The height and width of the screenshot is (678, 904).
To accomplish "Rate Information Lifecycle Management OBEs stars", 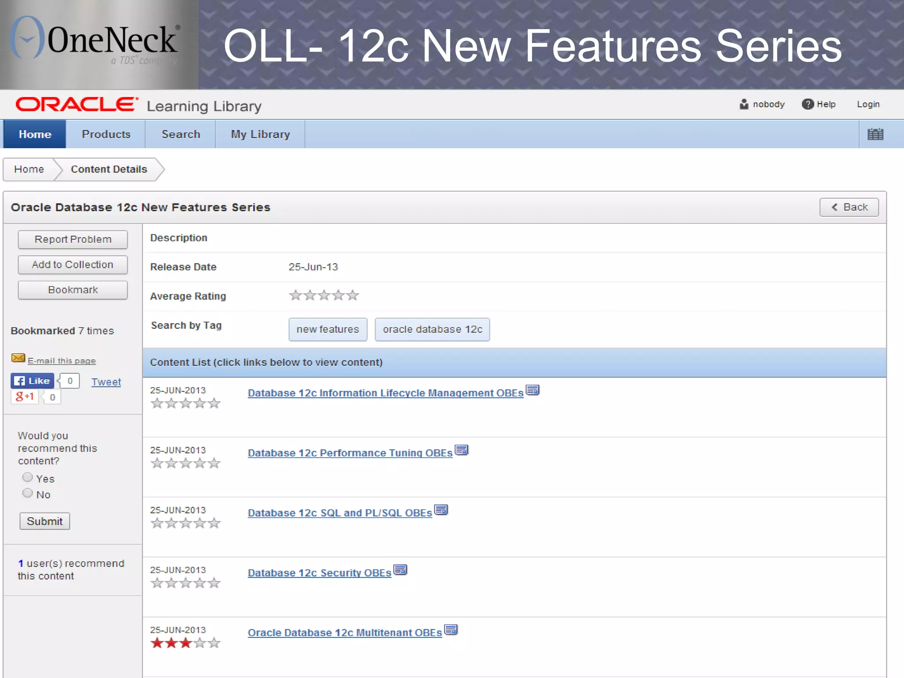I will (x=185, y=403).
